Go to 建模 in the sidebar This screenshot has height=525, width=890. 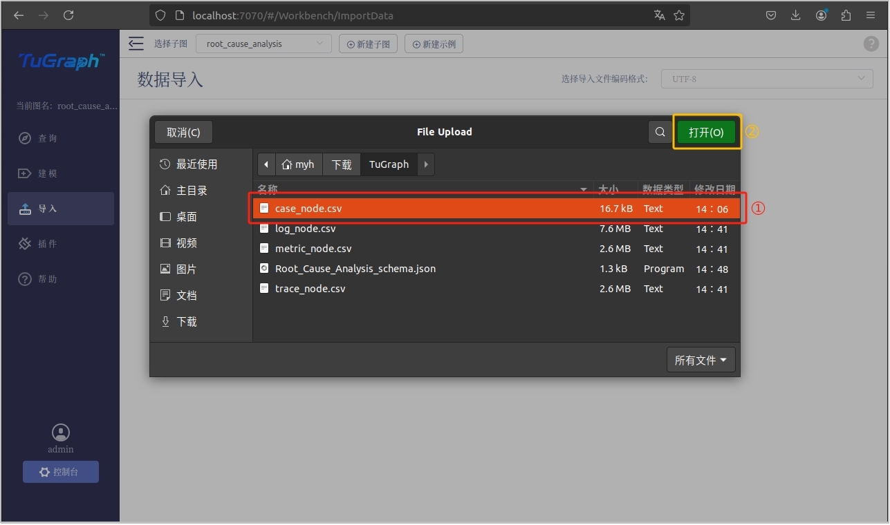click(x=47, y=173)
